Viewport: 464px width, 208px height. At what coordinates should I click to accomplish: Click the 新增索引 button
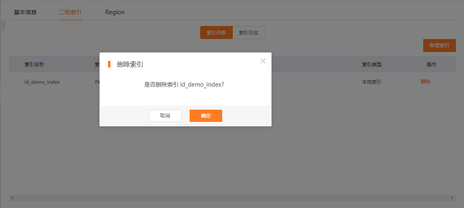pos(439,45)
